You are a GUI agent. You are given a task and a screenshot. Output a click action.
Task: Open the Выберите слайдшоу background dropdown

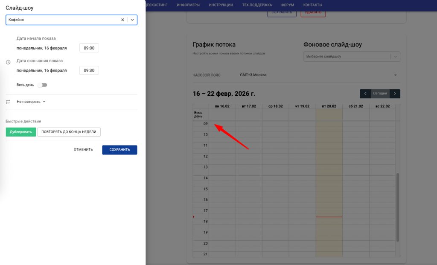pos(352,57)
